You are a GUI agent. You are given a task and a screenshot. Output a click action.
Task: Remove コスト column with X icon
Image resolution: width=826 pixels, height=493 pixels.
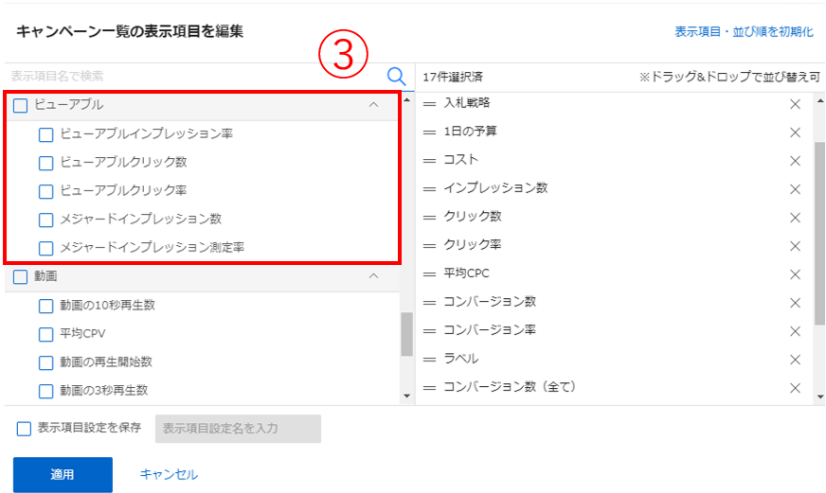coord(796,161)
